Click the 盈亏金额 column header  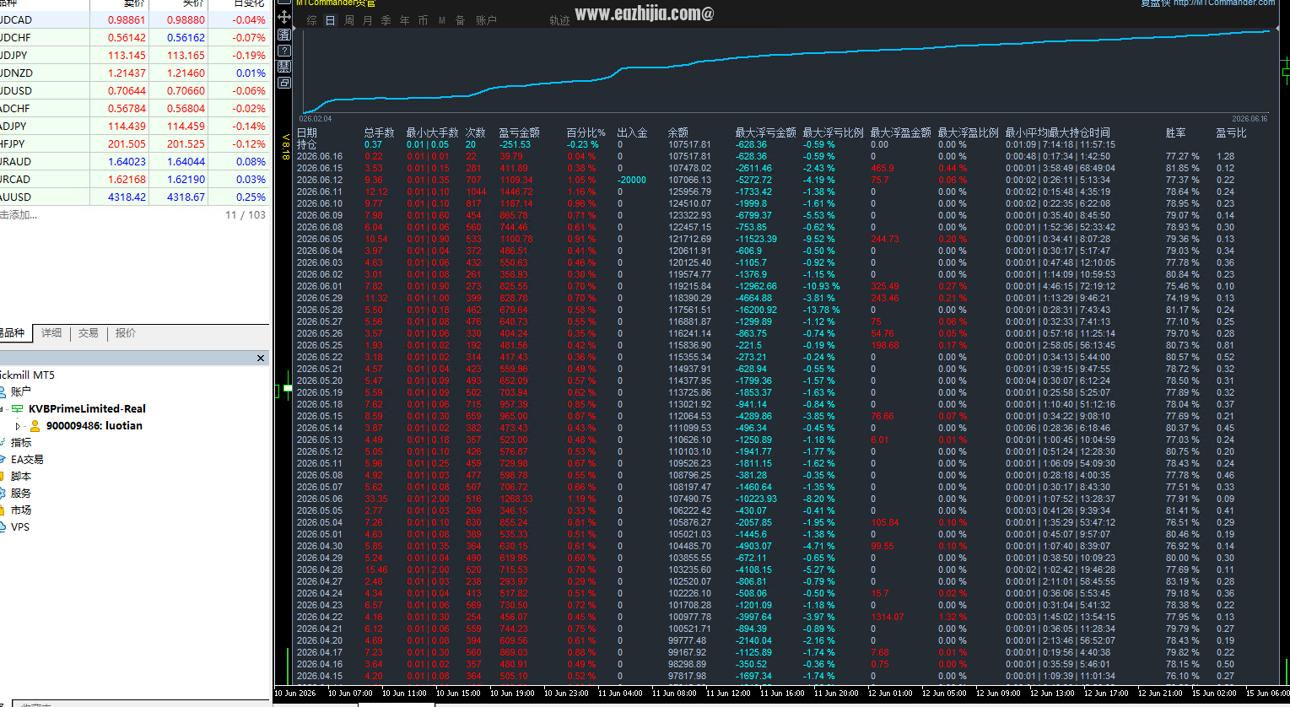[x=520, y=132]
